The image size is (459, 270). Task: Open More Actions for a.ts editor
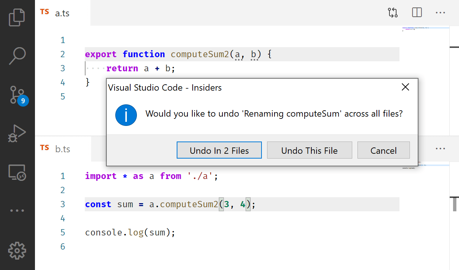coord(440,13)
